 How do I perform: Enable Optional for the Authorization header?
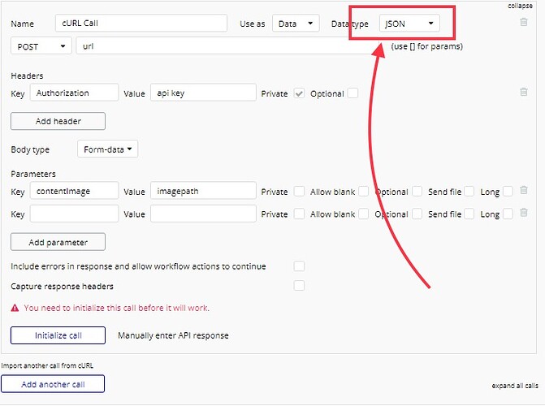coord(353,93)
